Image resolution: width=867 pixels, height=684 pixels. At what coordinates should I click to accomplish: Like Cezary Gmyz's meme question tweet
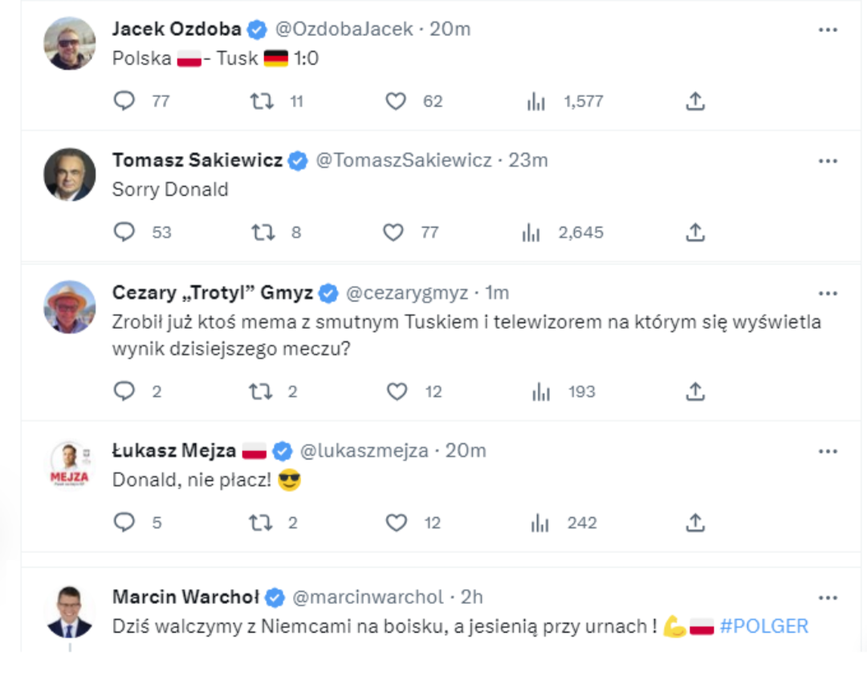click(397, 391)
